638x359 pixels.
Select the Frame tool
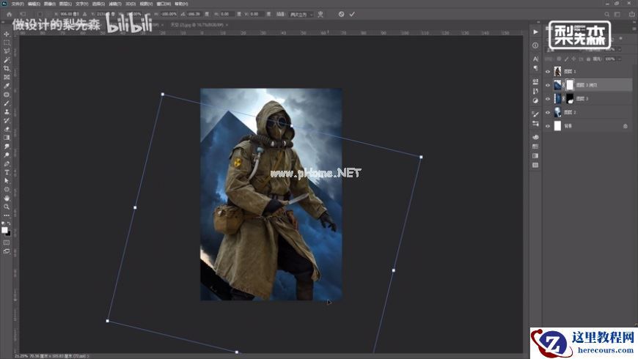(7, 77)
